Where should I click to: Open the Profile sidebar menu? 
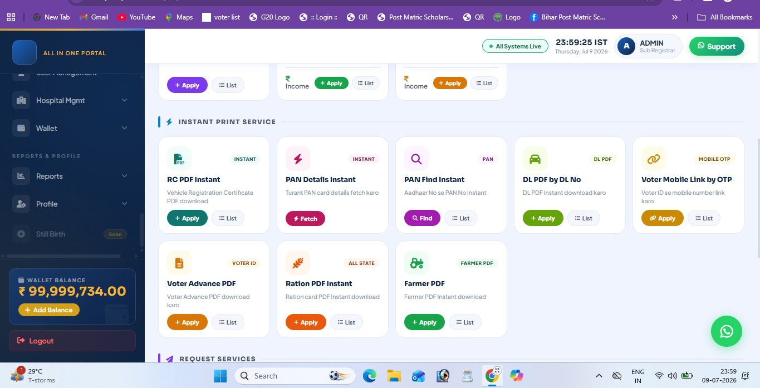coord(72,204)
